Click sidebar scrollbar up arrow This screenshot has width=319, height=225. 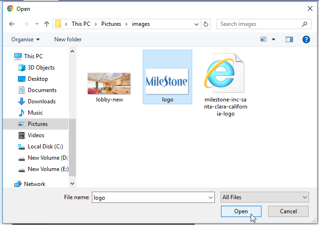coord(72,51)
